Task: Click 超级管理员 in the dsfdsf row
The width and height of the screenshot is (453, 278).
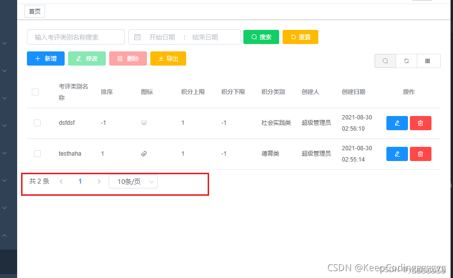Action: [316, 123]
